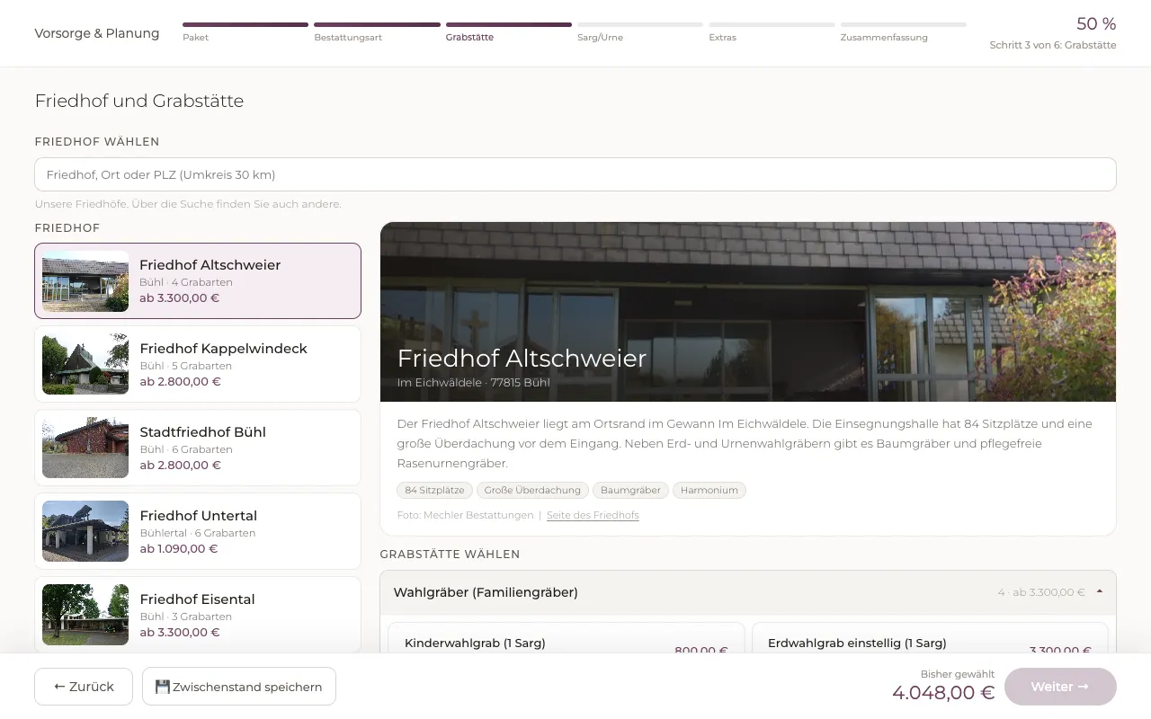
Task: Click the "84 Sitzplätze" tag
Action: point(434,490)
